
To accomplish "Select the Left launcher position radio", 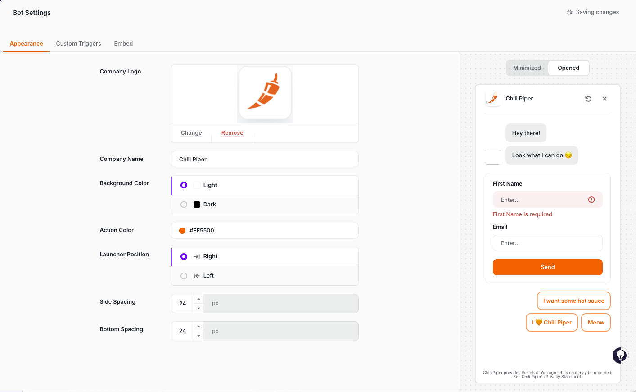I will point(184,276).
